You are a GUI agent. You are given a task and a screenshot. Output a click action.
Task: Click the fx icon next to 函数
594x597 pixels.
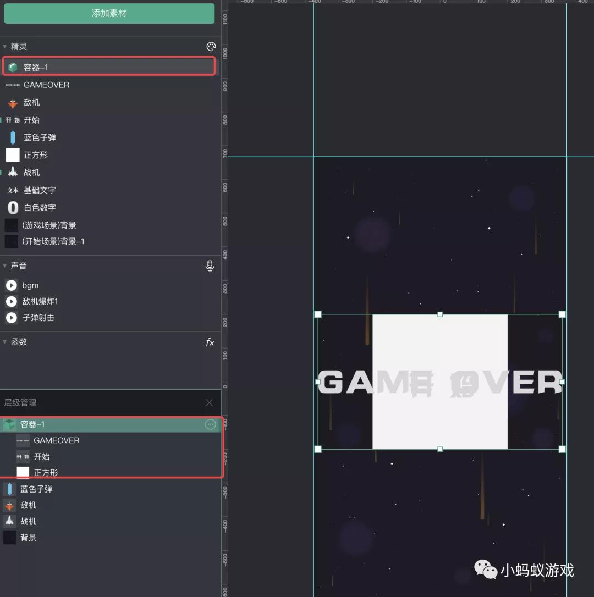pos(210,342)
